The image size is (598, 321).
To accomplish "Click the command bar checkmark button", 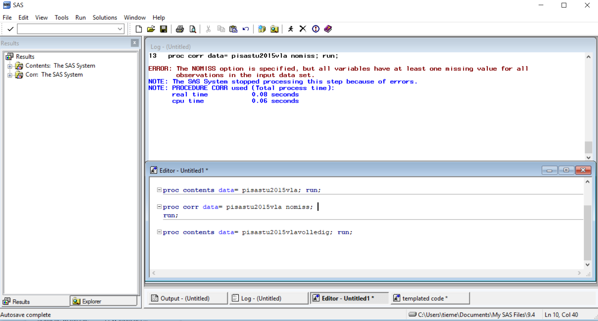I will pyautogui.click(x=10, y=29).
